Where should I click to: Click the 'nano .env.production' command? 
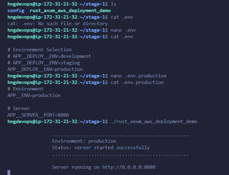pos(139,76)
